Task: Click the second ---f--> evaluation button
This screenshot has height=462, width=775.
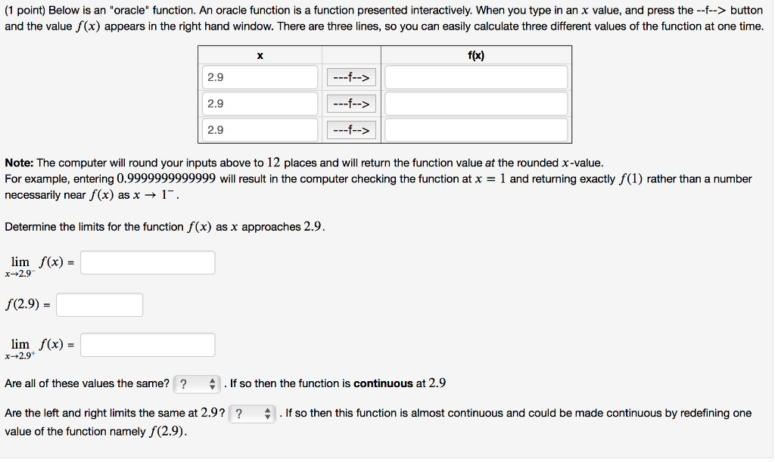Action: (x=351, y=104)
